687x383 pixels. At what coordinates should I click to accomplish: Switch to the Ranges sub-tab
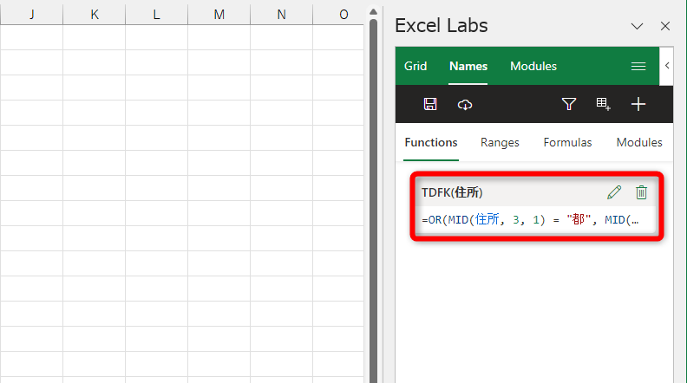click(x=500, y=142)
